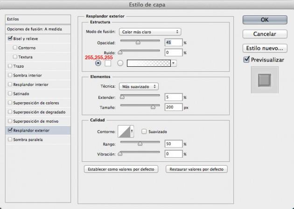Check Superposición de motivo checkbox

pos(10,121)
